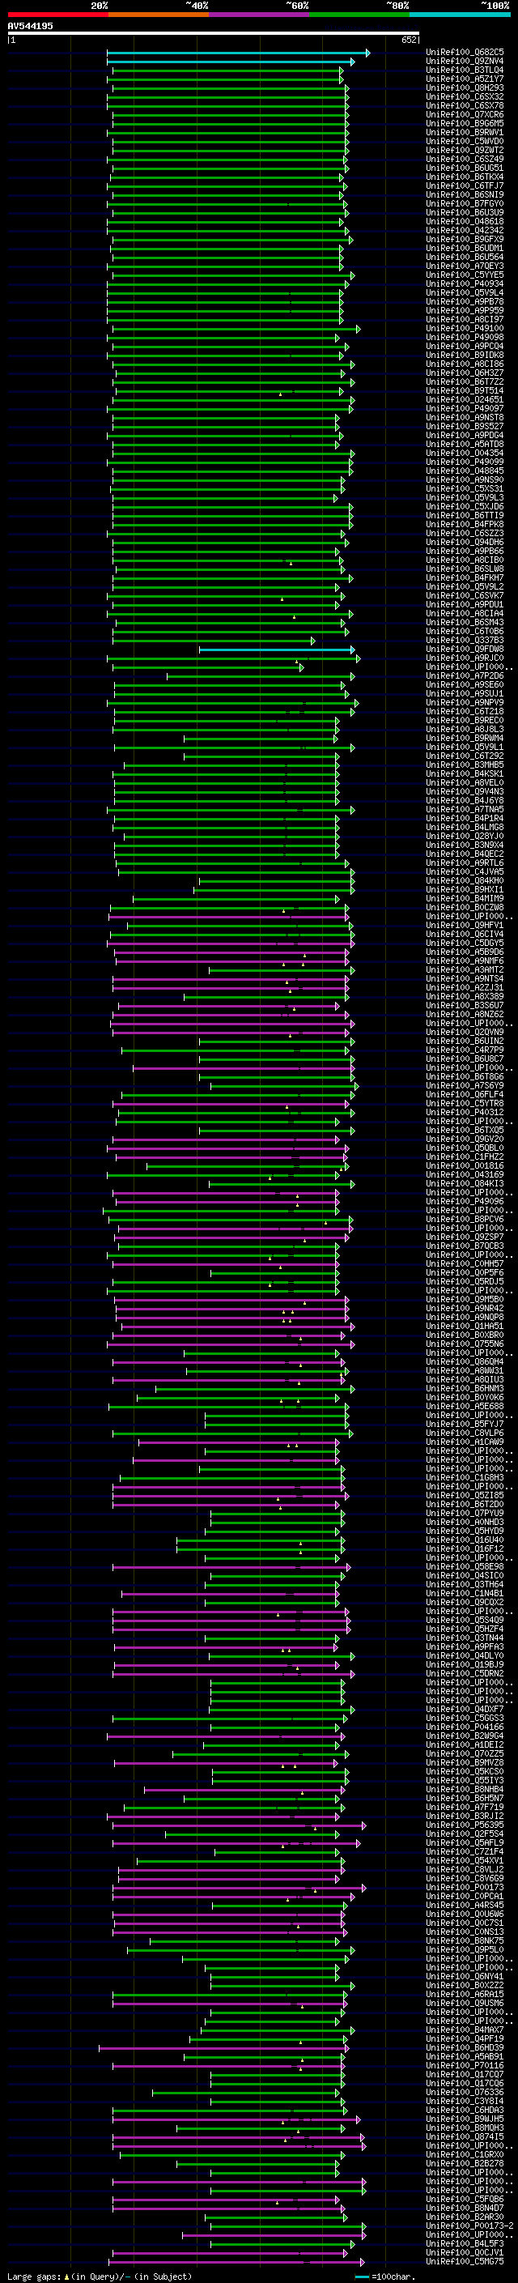Click the orange ~40% identity legend bar
The width and height of the screenshot is (518, 2283).
coord(159,15)
